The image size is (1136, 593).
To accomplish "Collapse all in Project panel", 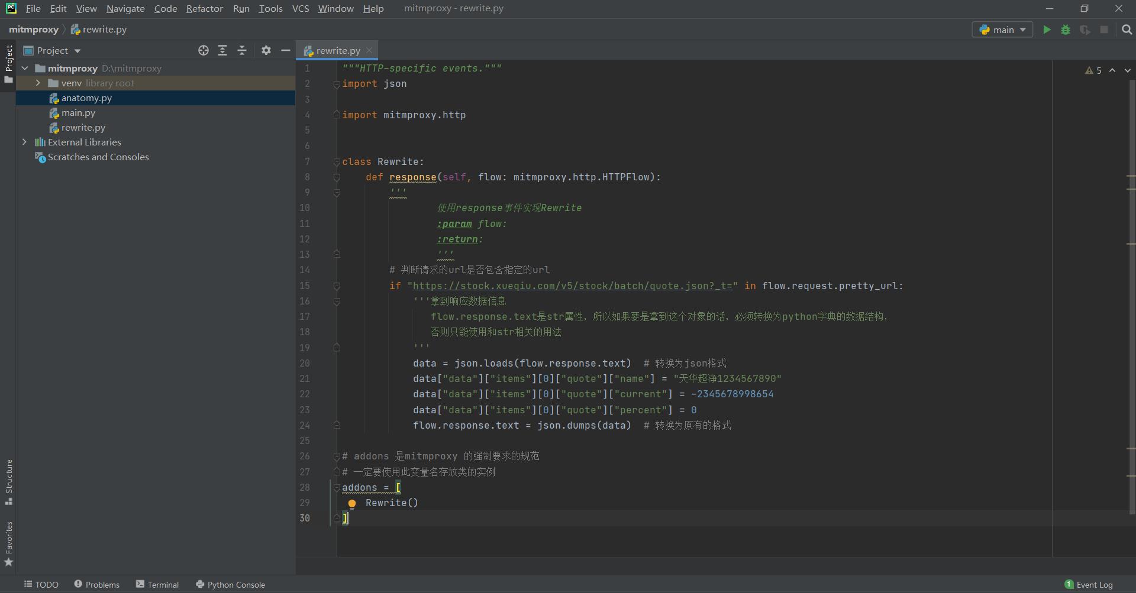I will point(242,50).
